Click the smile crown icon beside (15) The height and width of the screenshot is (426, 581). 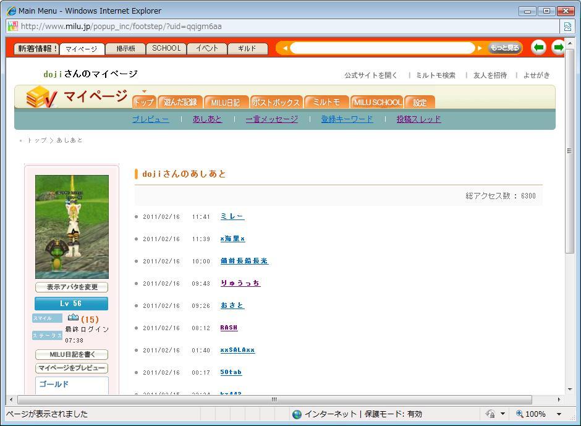point(73,318)
